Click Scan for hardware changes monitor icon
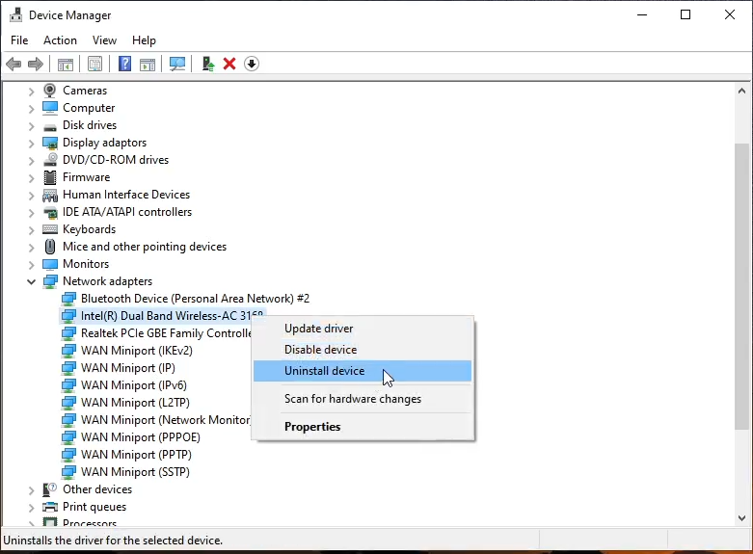Image resolution: width=753 pixels, height=554 pixels. point(177,64)
